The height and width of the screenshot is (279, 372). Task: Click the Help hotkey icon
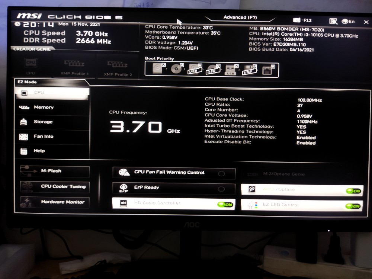[24, 151]
